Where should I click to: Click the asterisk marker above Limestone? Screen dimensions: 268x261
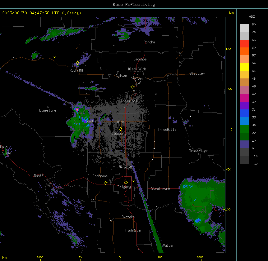point(48,107)
